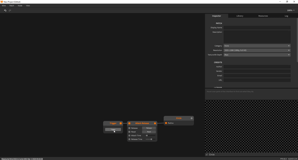Open the Node menu

click(20, 6)
